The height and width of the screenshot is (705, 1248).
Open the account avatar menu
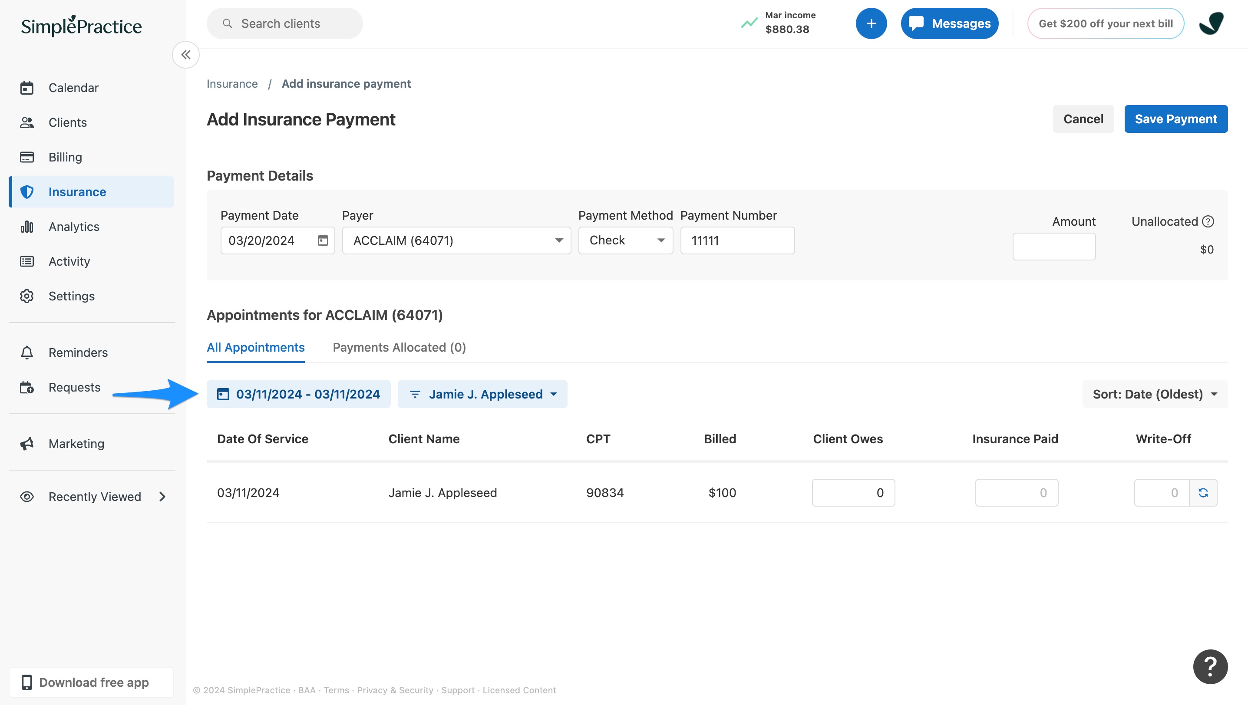[x=1211, y=23]
